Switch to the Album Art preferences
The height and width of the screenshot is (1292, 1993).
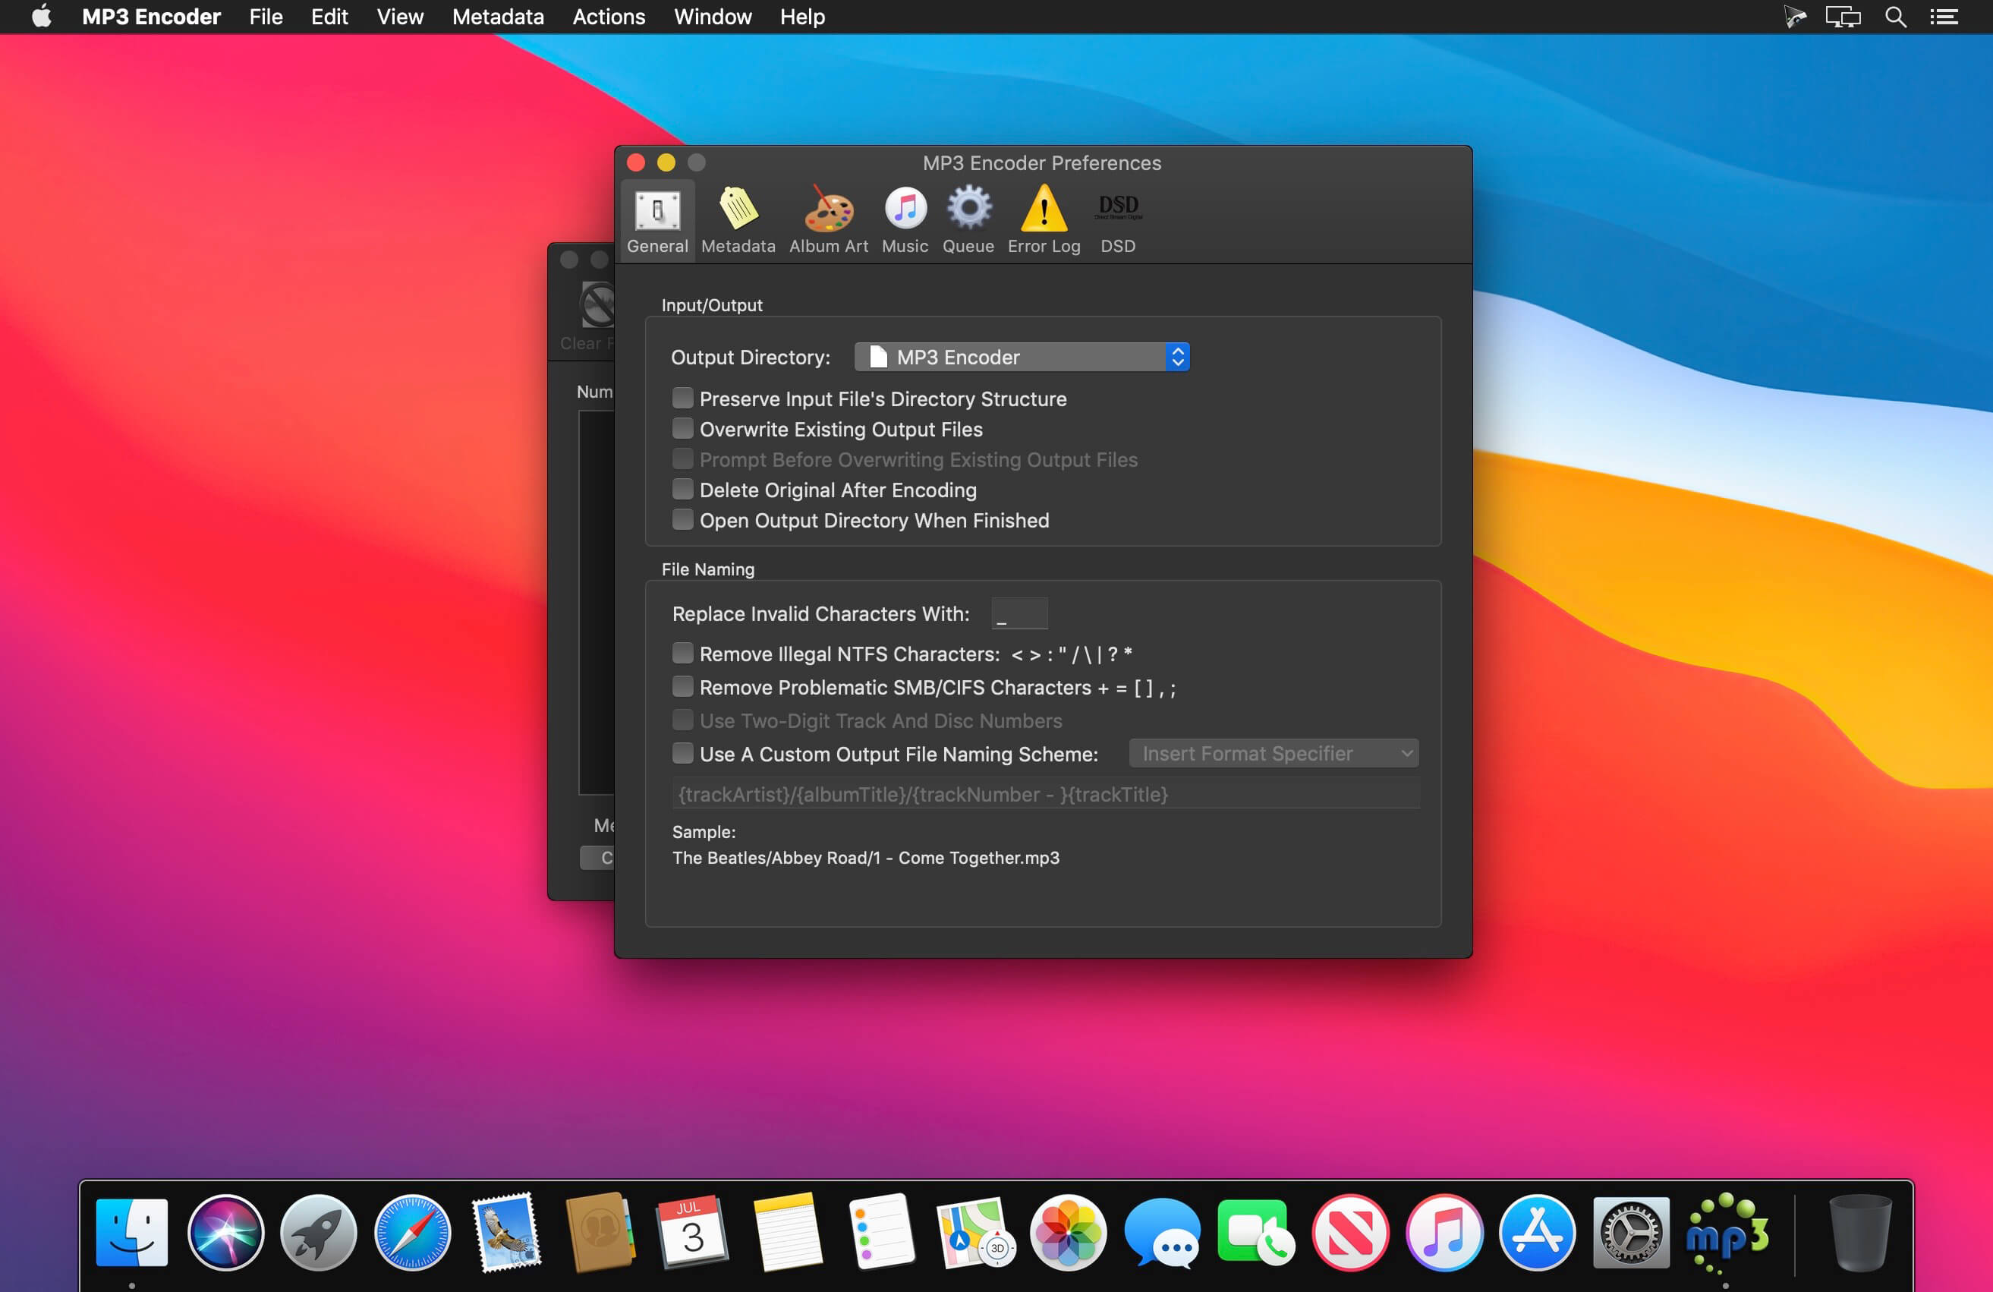tap(828, 219)
